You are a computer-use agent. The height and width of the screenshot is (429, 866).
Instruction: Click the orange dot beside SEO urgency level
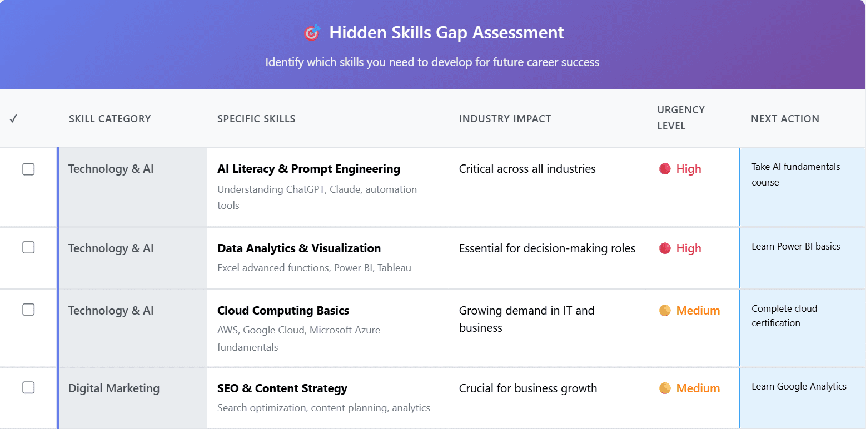pyautogui.click(x=665, y=388)
